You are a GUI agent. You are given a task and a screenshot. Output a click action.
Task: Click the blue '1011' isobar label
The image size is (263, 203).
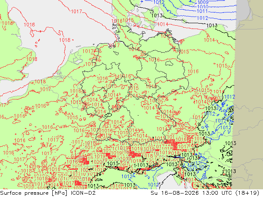click(202, 11)
